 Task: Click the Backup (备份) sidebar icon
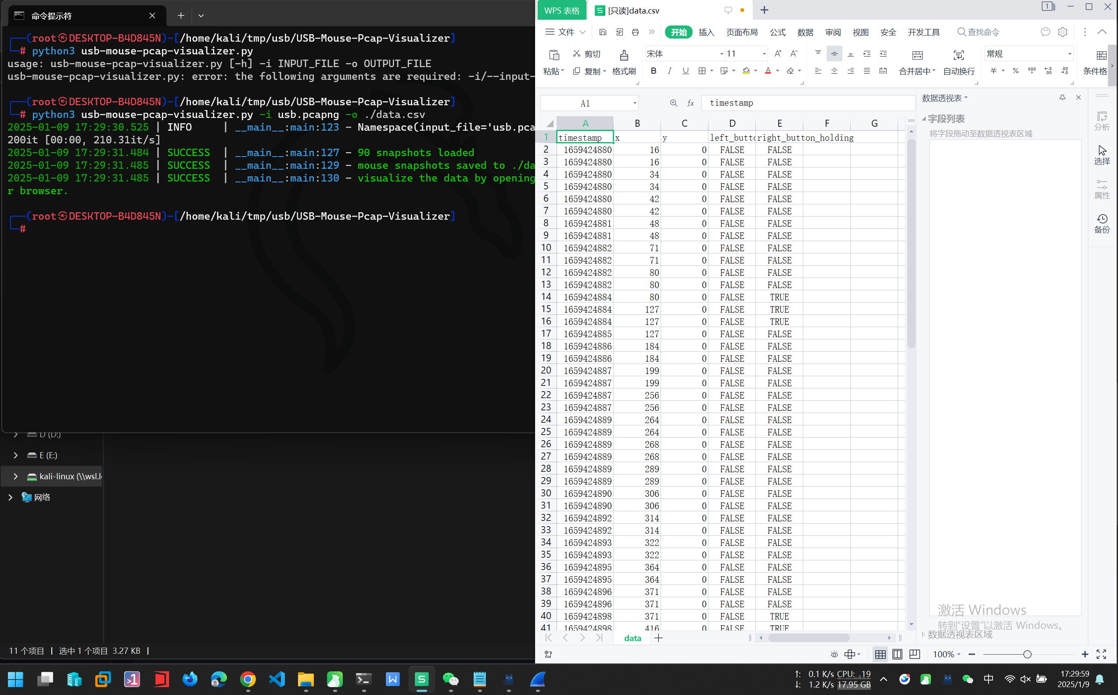(1101, 219)
